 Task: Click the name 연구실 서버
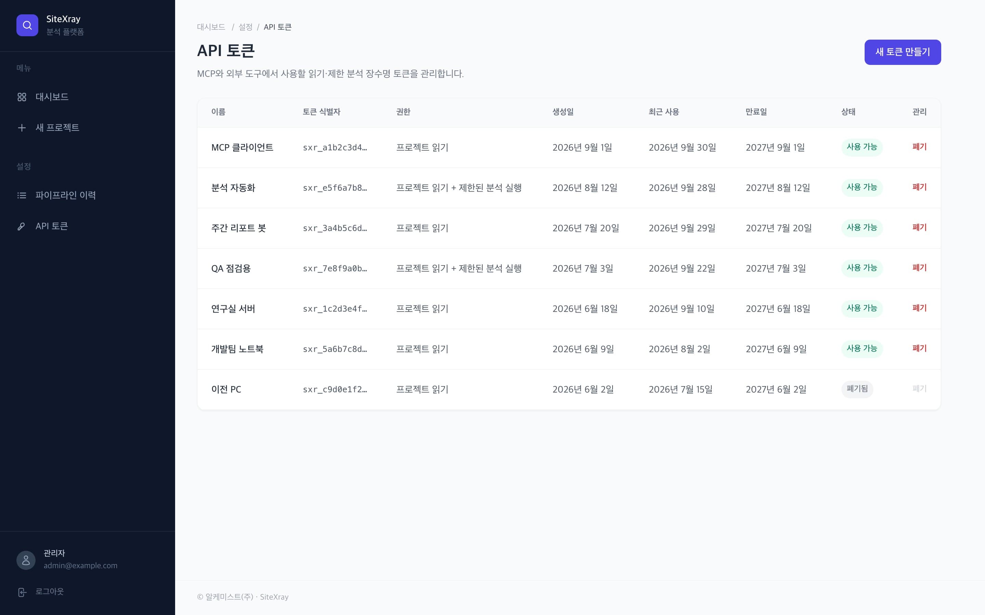coord(233,309)
